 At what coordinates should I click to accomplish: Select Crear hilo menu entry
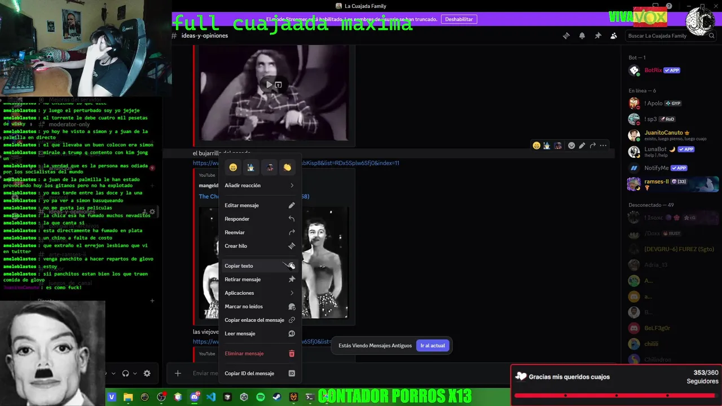coord(259,246)
